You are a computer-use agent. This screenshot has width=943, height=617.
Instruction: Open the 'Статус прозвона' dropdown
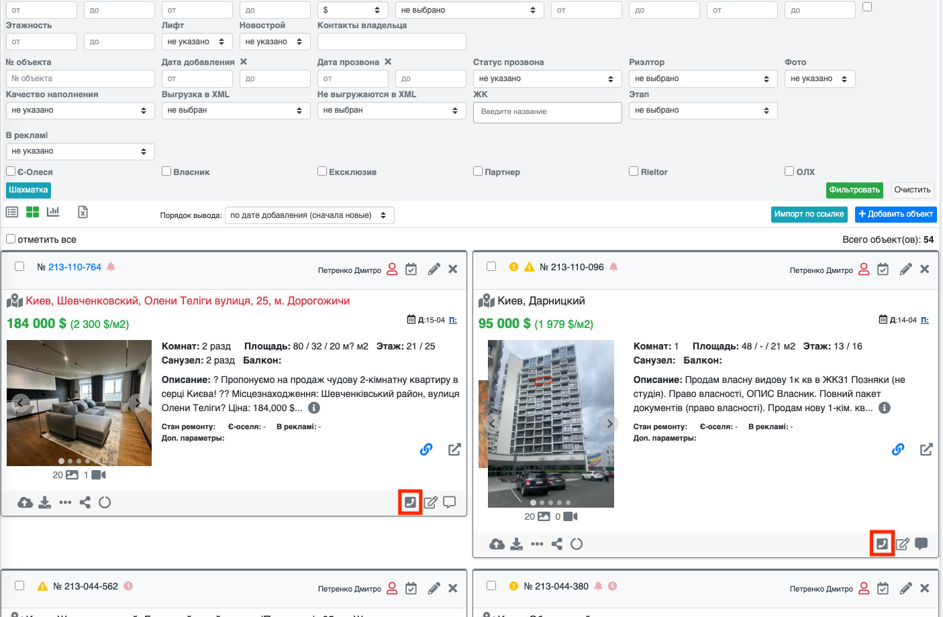[547, 79]
